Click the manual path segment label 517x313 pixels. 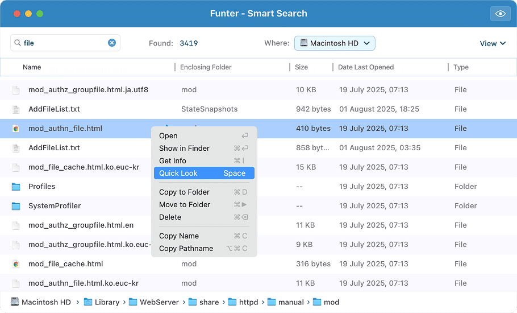coord(291,302)
